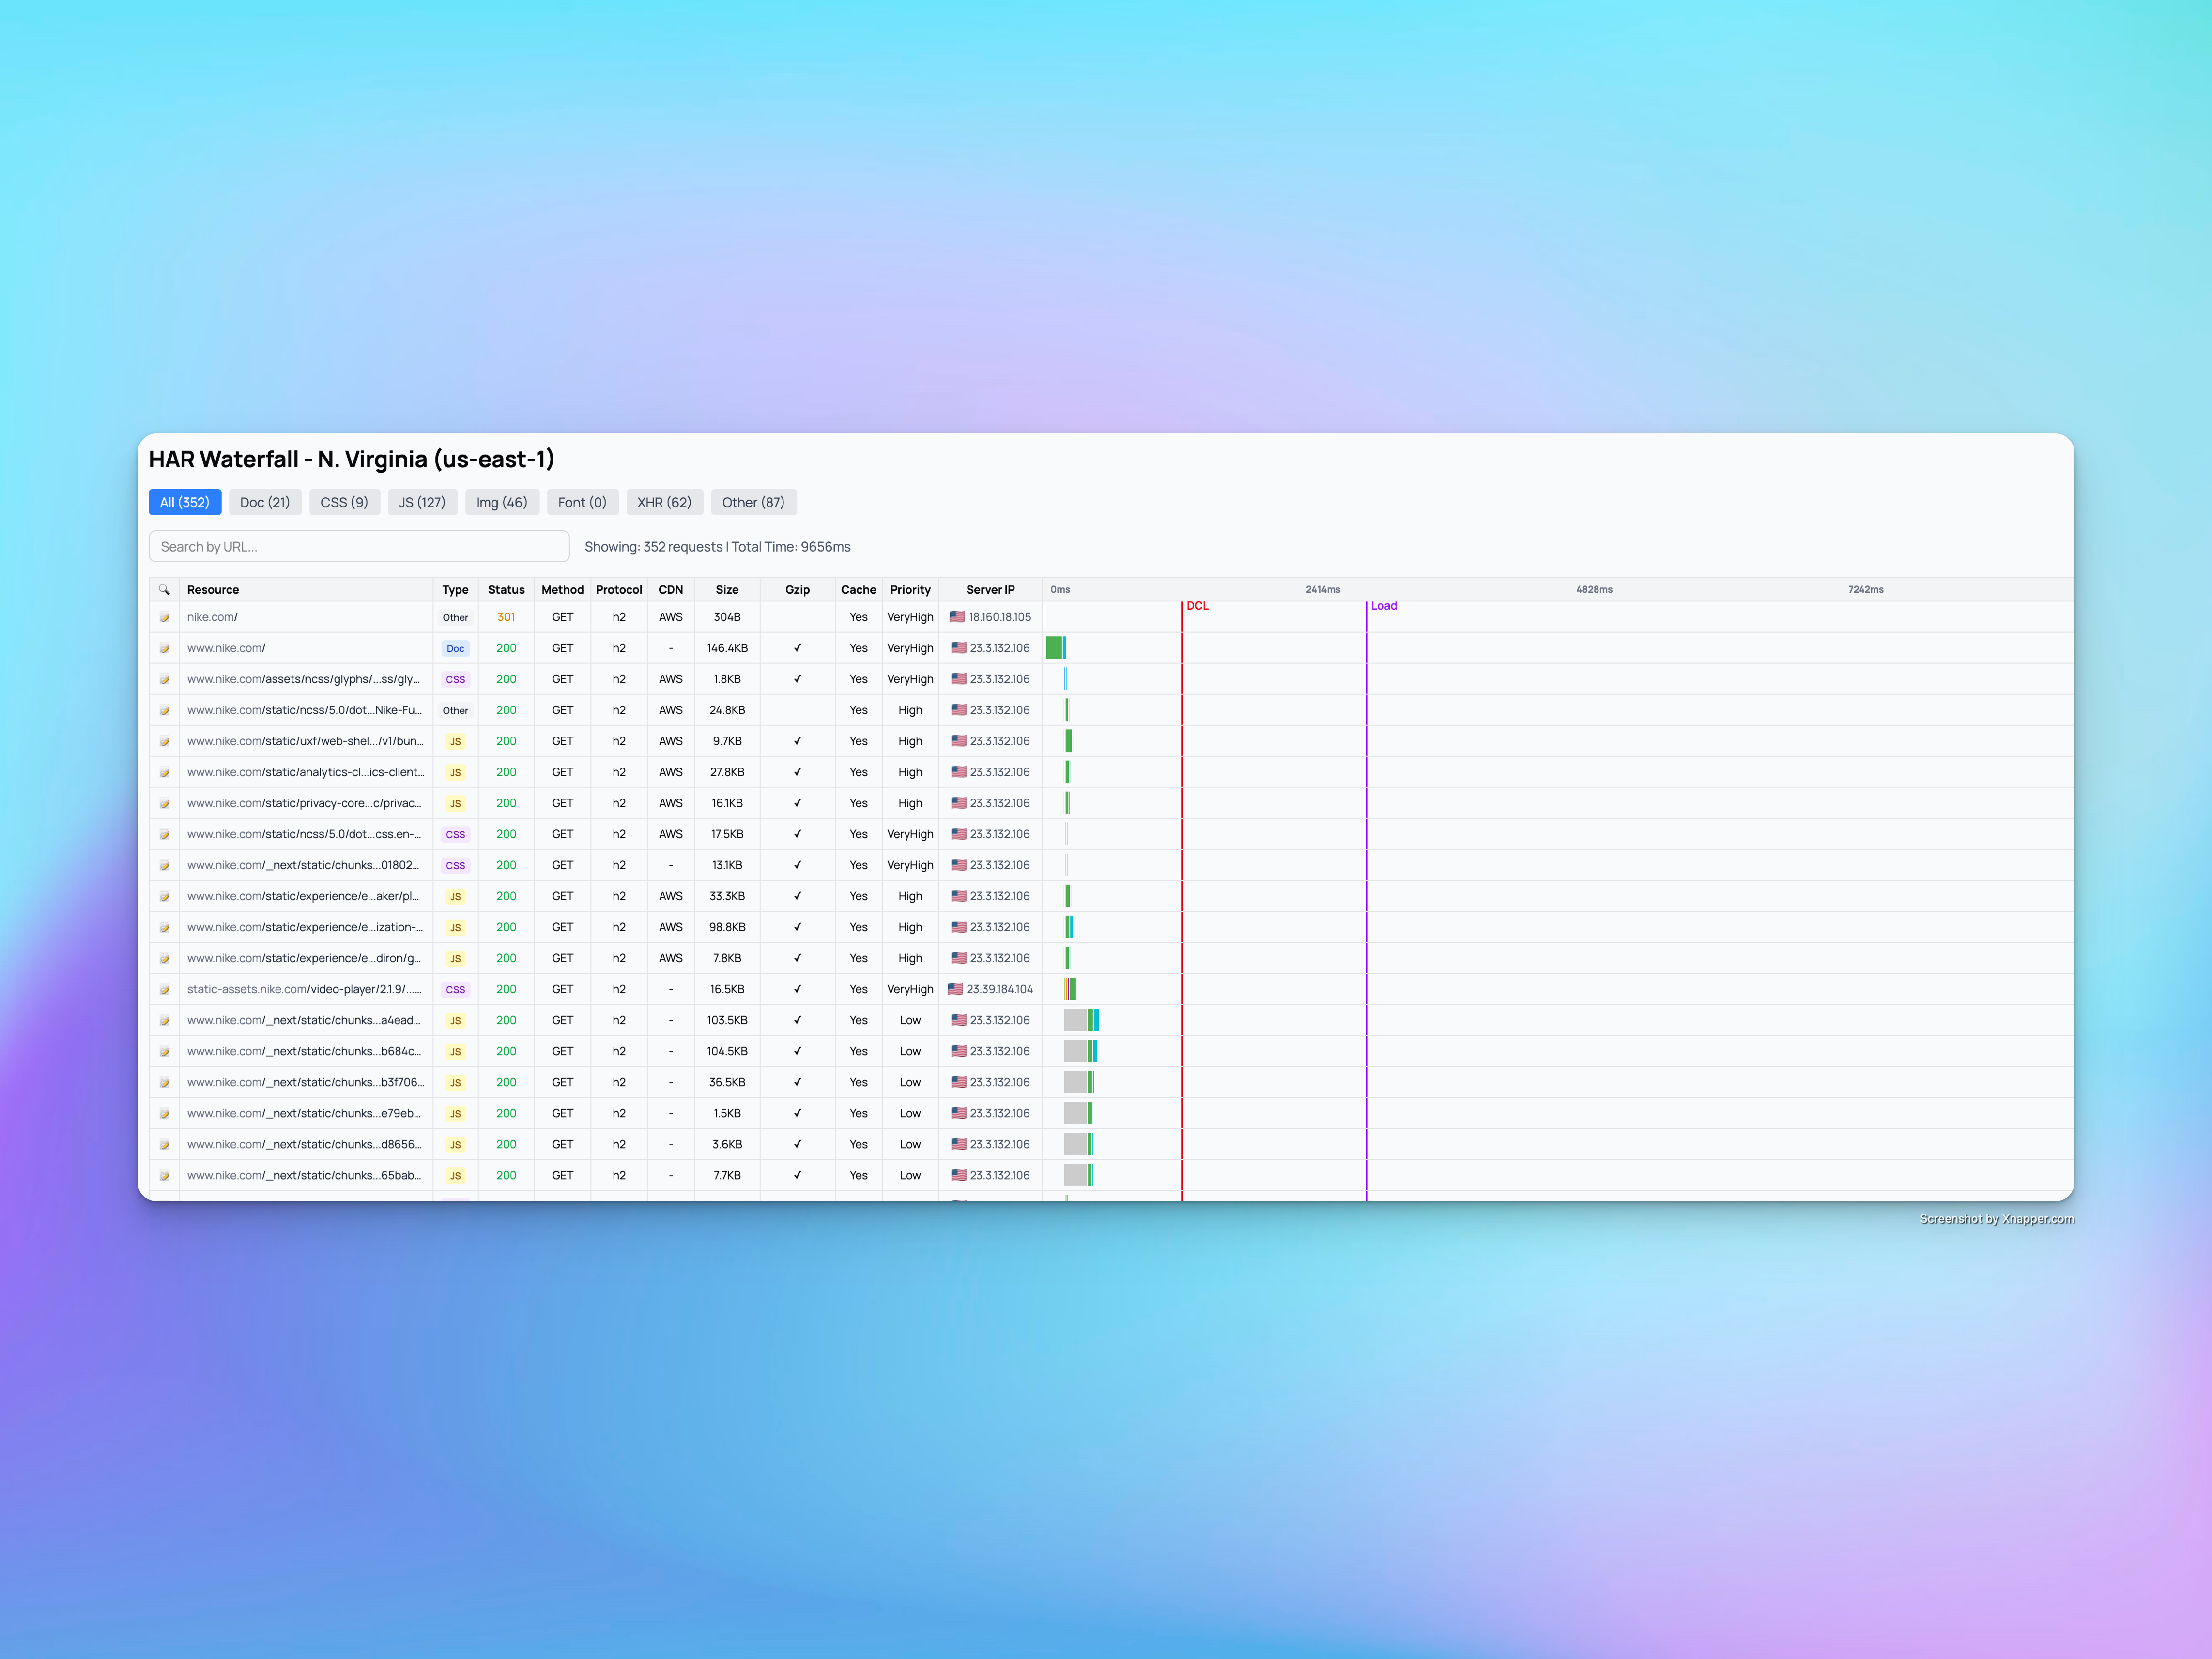This screenshot has height=1659, width=2212.
Task: Click the green waterfall bar for www.nike.com/
Action: [1054, 648]
